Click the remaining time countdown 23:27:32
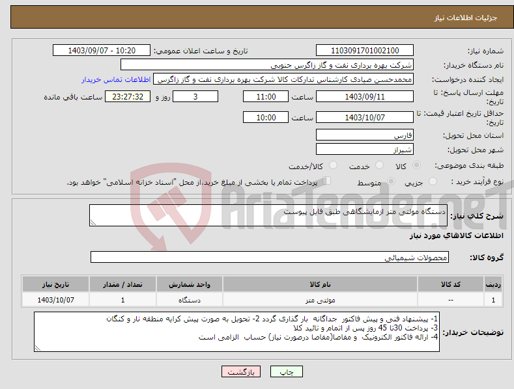This screenshot has height=389, width=514. [128, 96]
